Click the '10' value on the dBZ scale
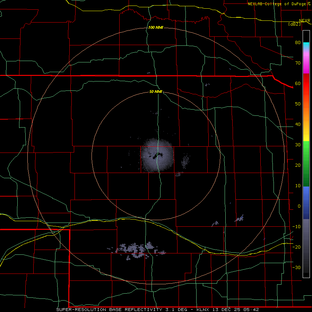The height and width of the screenshot is (312, 312). [x=298, y=186]
